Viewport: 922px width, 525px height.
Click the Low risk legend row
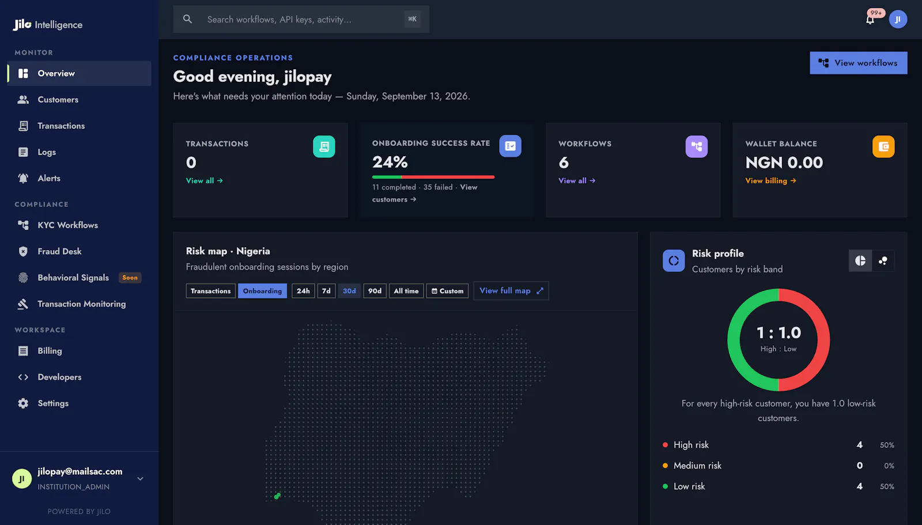[779, 486]
